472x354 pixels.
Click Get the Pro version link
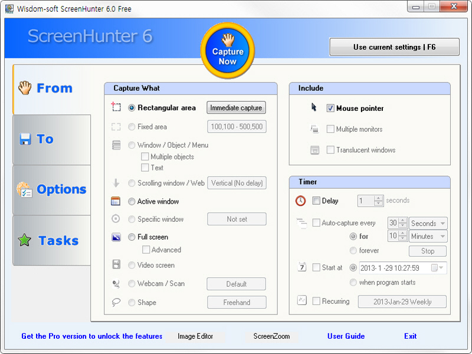[92, 336]
